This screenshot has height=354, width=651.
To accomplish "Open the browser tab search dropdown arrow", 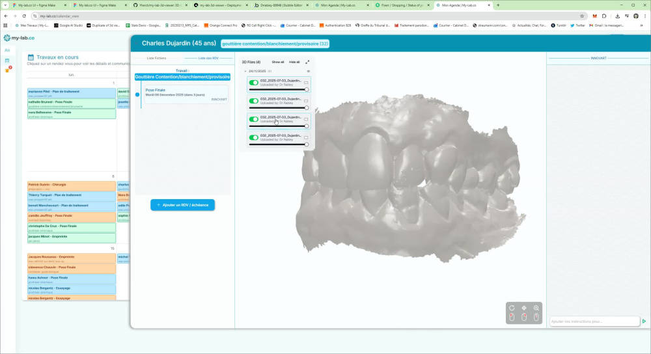I will click(x=5, y=5).
